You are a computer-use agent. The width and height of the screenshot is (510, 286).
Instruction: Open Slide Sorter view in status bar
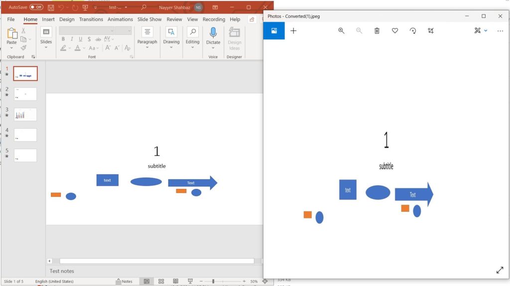pyautogui.click(x=161, y=282)
